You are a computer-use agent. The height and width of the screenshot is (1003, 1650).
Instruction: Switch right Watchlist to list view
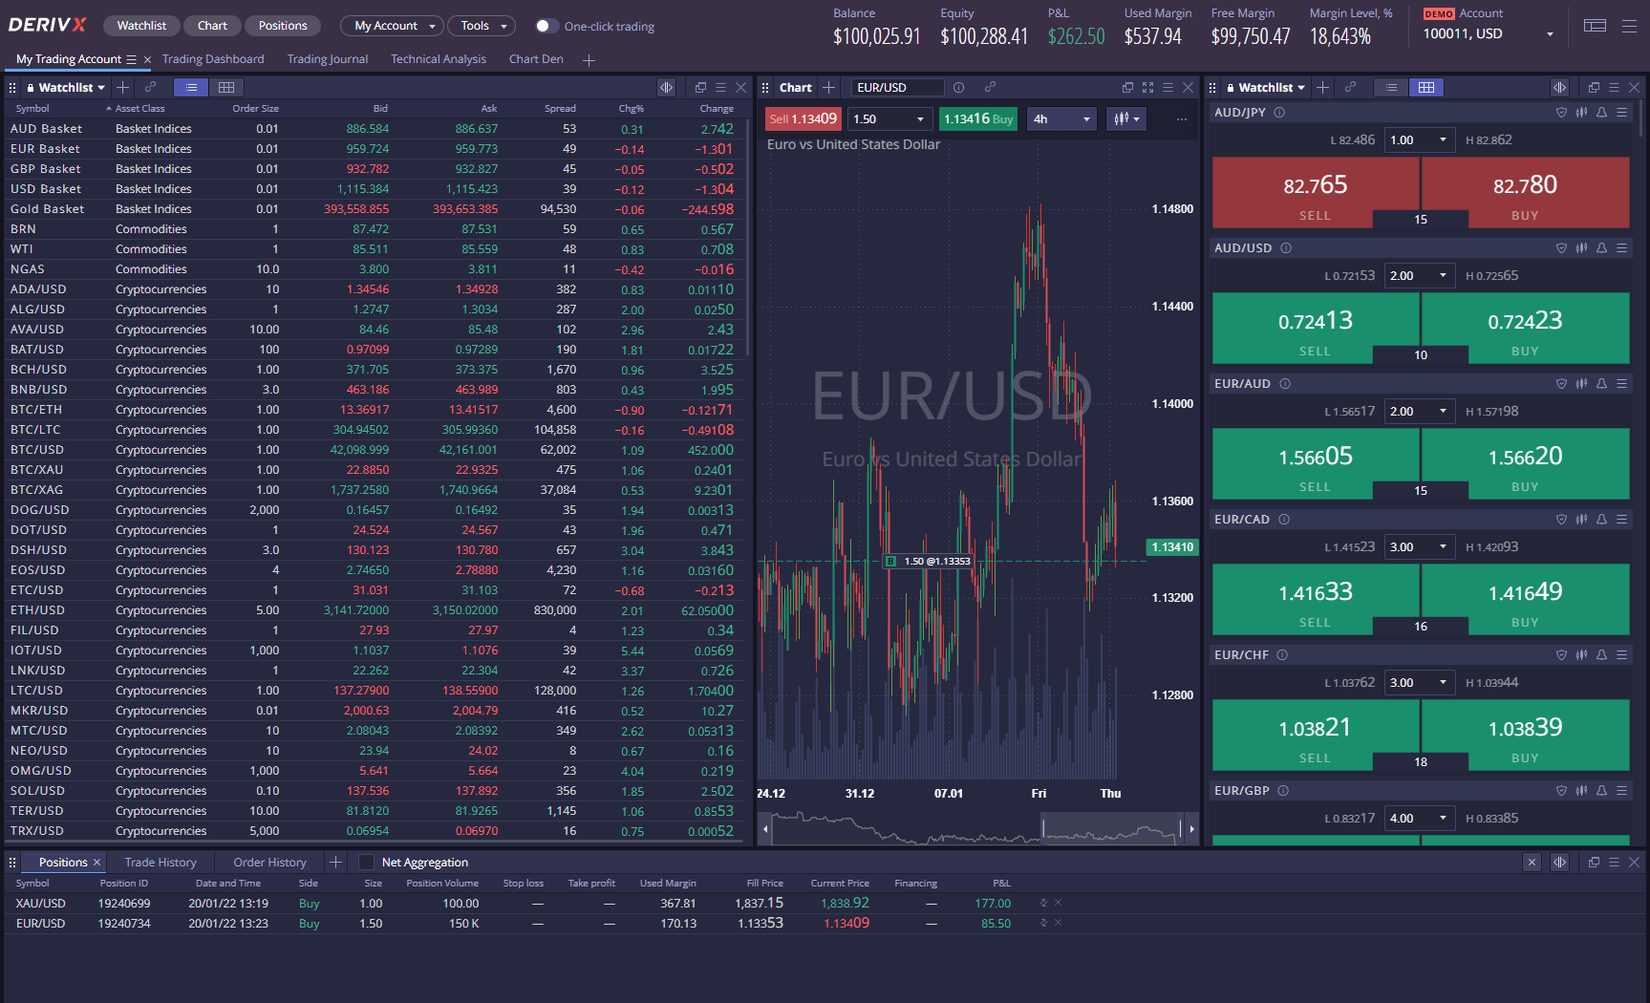pyautogui.click(x=1391, y=88)
